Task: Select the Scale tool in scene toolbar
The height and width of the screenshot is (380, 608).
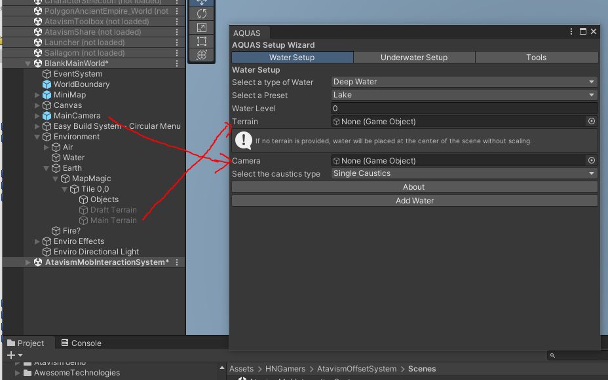Action: (x=202, y=27)
